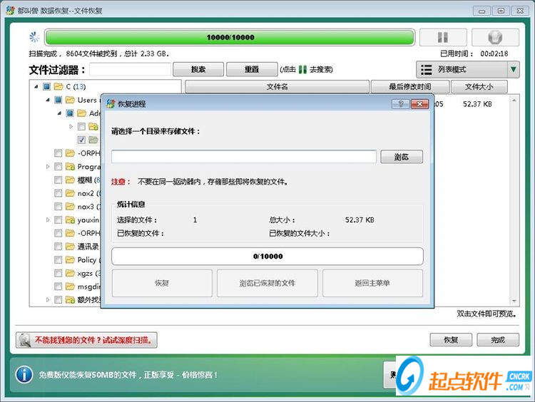Check the Policy folder checkbox
This screenshot has width=535, height=402.
pyautogui.click(x=58, y=259)
